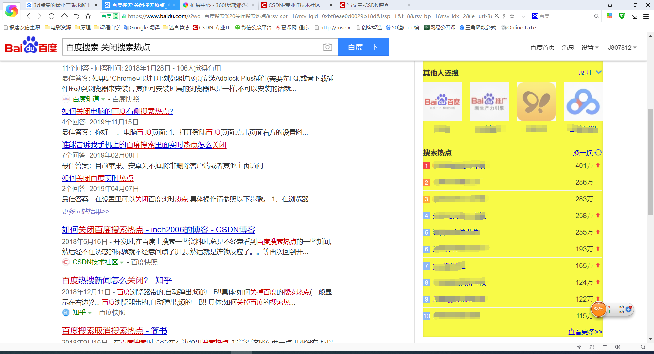Click the trash bin icon in status bar

605,347
